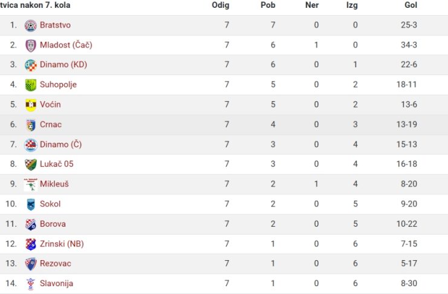Open the Rezovac team link

click(56, 263)
